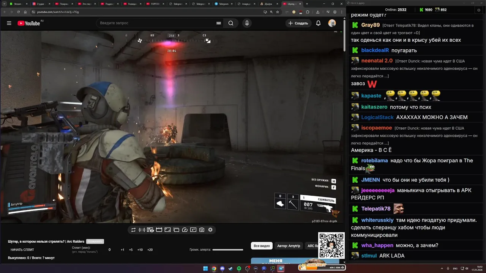Start voice search with the microphone icon
This screenshot has height=273, width=486.
tap(247, 23)
